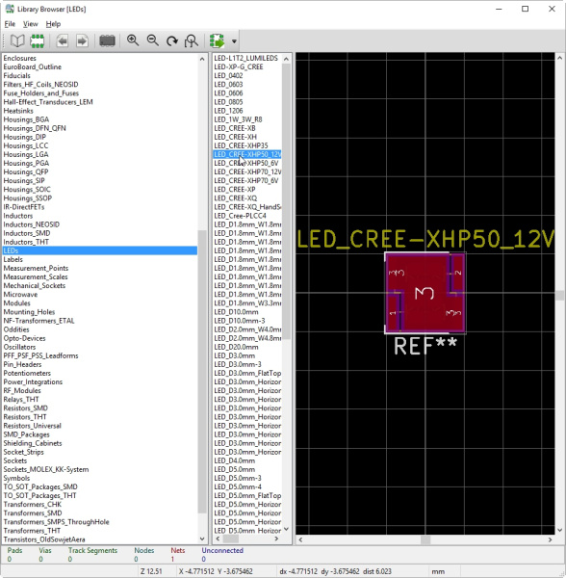Click the select footprint icon
This screenshot has width=566, height=578.
pos(38,40)
